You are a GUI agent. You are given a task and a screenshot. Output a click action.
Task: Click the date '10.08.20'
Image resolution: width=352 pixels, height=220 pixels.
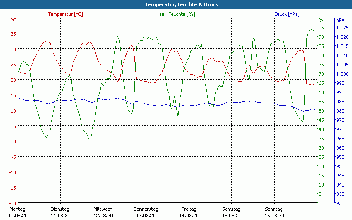pos(18,216)
